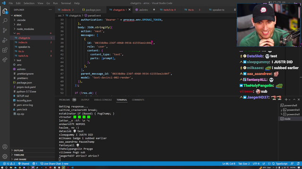Switch to the speaker.ts editor tab

tap(218, 9)
